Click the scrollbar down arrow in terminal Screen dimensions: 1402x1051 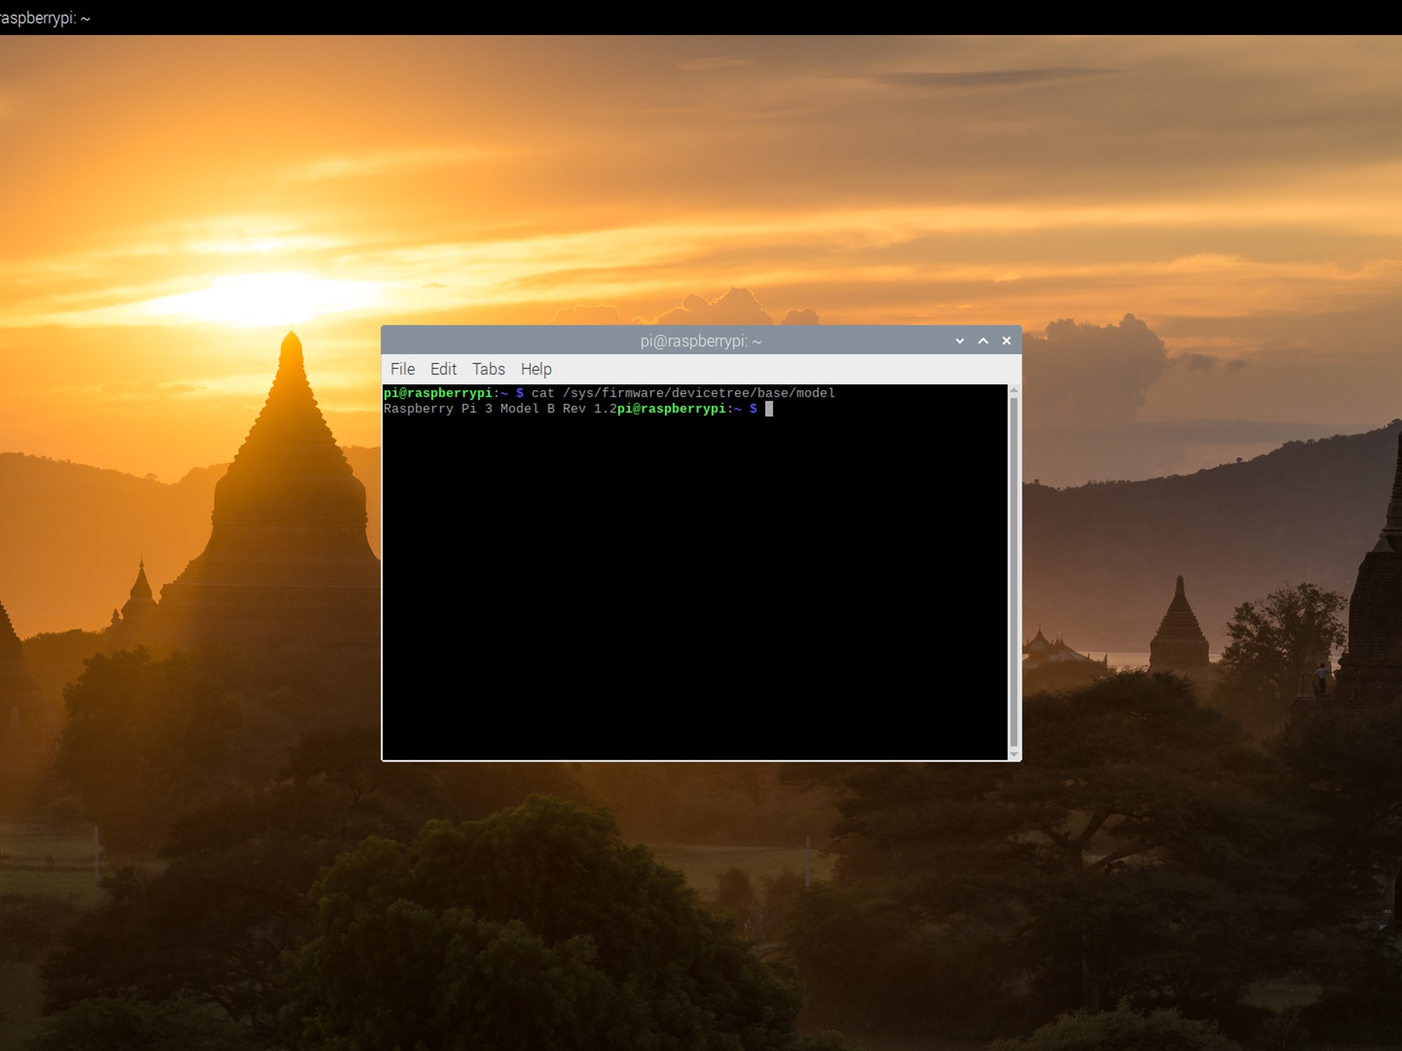[1014, 754]
